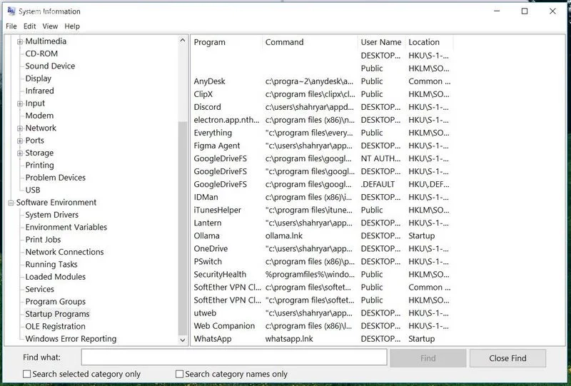Select Windows Error Reporting in the tree
This screenshot has height=386, width=571.
(71, 338)
